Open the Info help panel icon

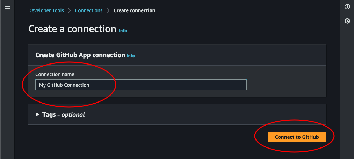pyautogui.click(x=347, y=7)
